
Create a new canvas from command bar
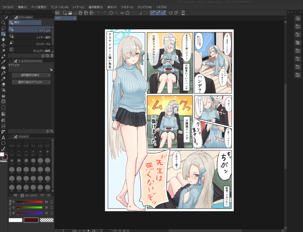coord(65,13)
